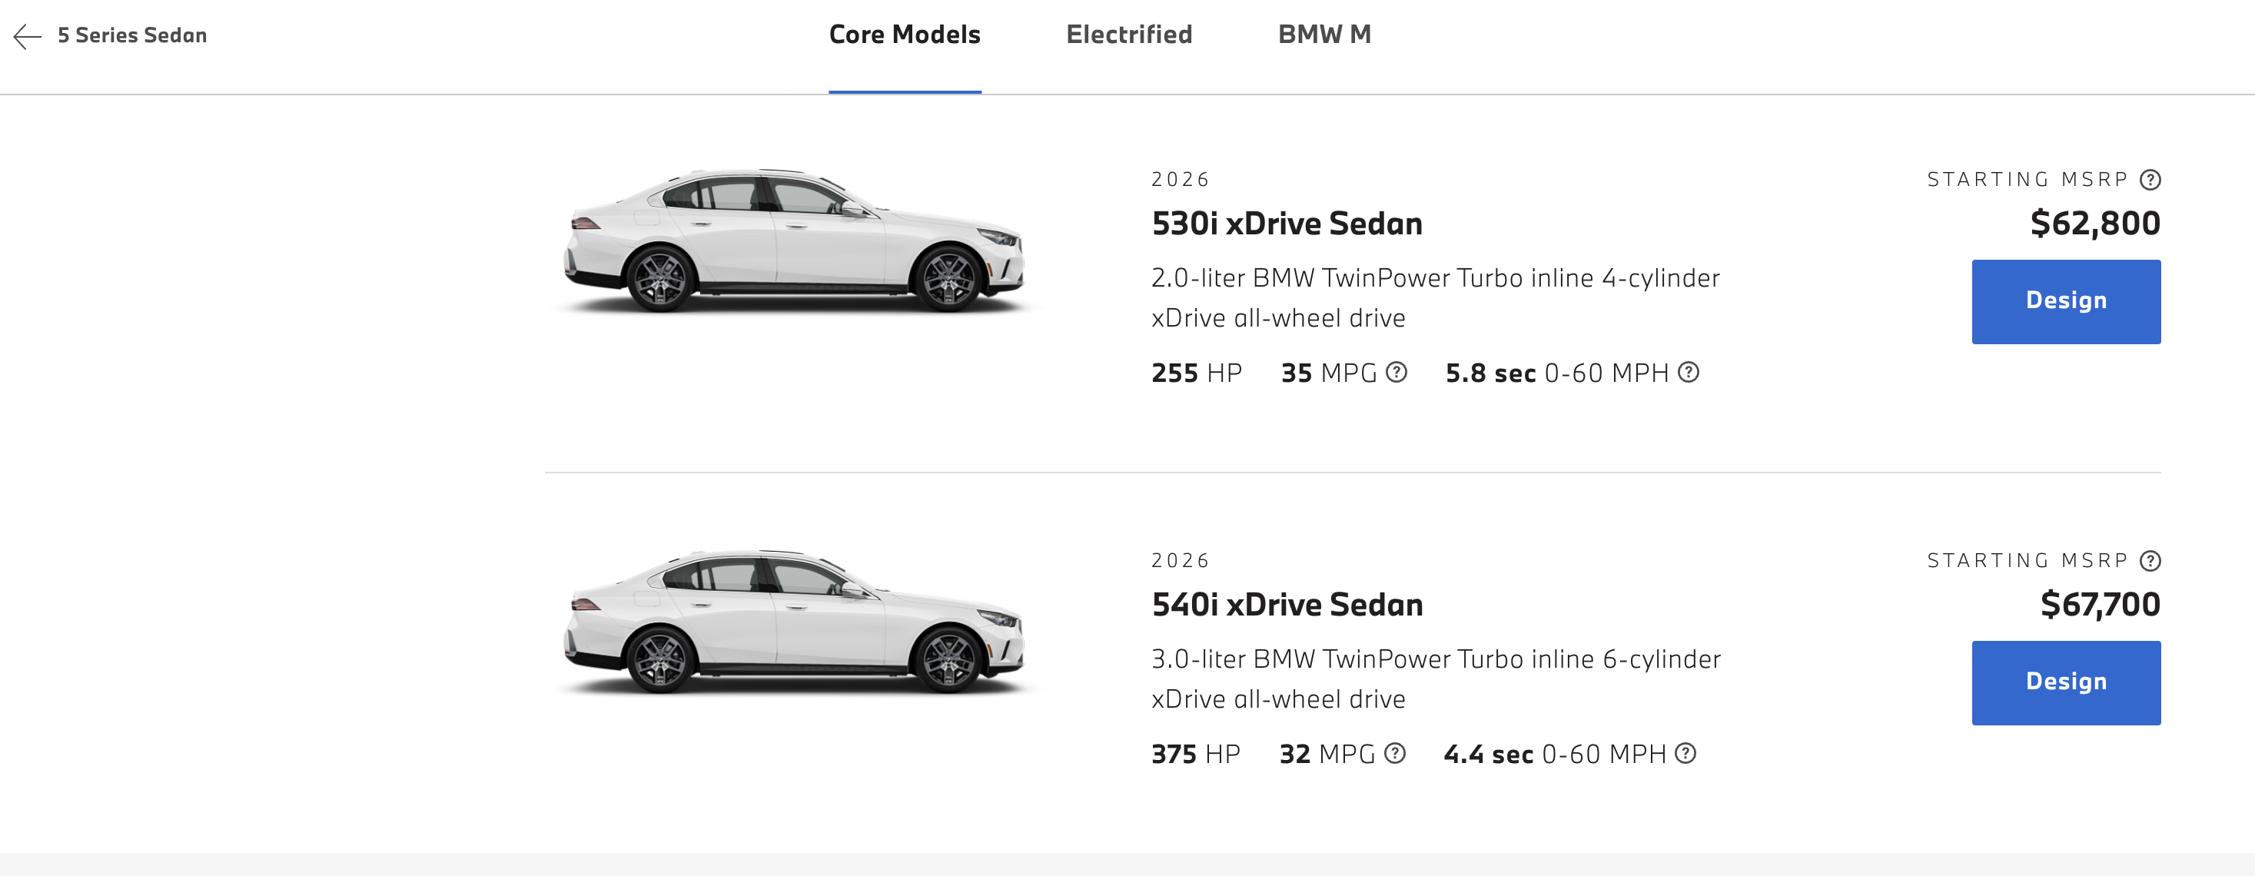Click the 32 MPG info icon
The image size is (2255, 876).
[1396, 754]
